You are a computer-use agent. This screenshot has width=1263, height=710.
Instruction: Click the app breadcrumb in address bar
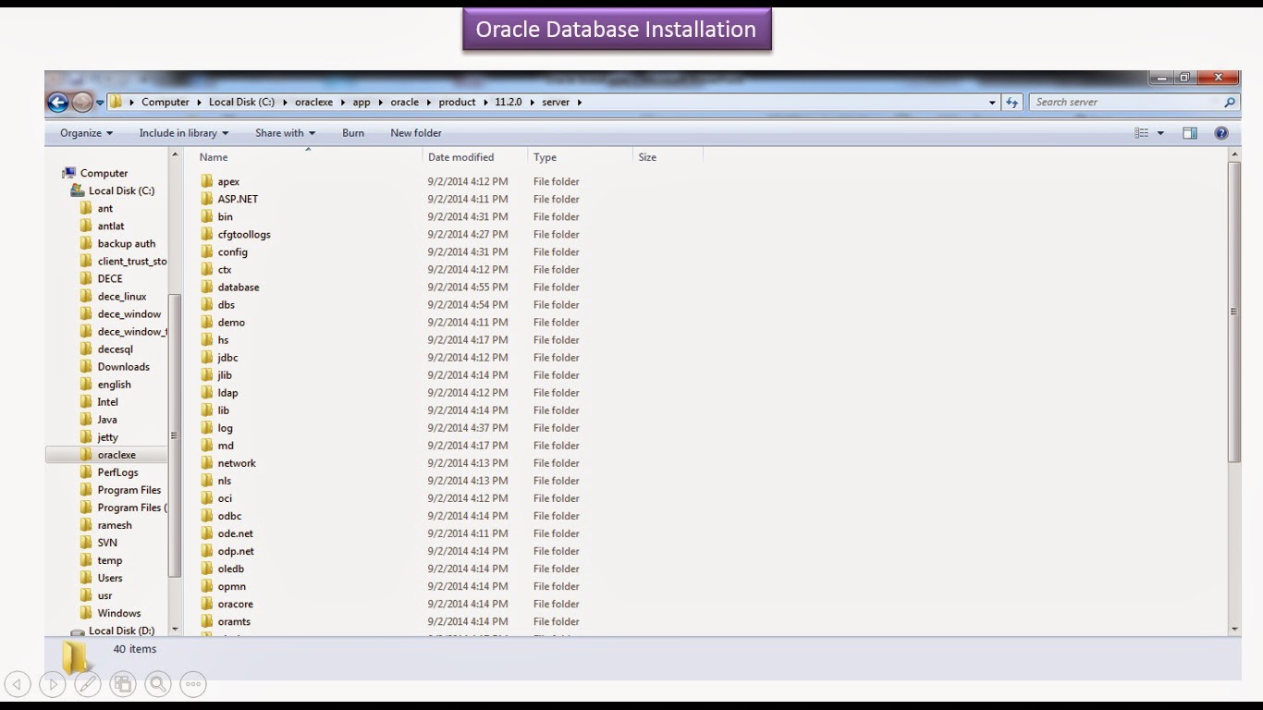click(x=362, y=103)
